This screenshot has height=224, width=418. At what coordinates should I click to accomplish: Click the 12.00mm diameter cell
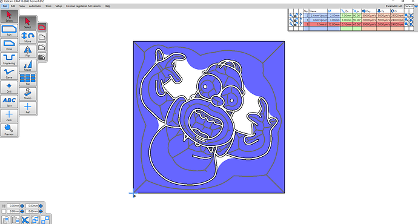pyautogui.click(x=334, y=24)
